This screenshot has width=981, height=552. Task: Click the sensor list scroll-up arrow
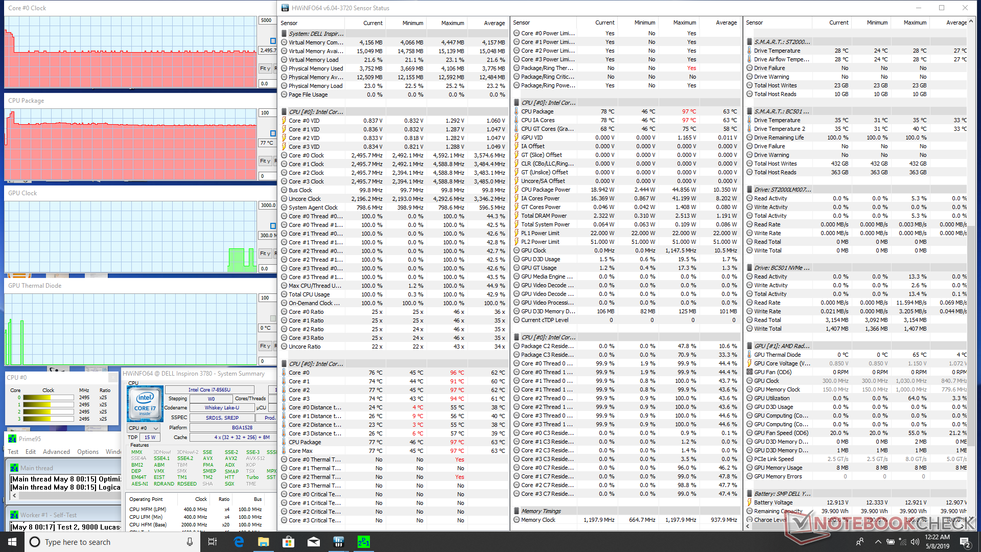click(x=971, y=22)
